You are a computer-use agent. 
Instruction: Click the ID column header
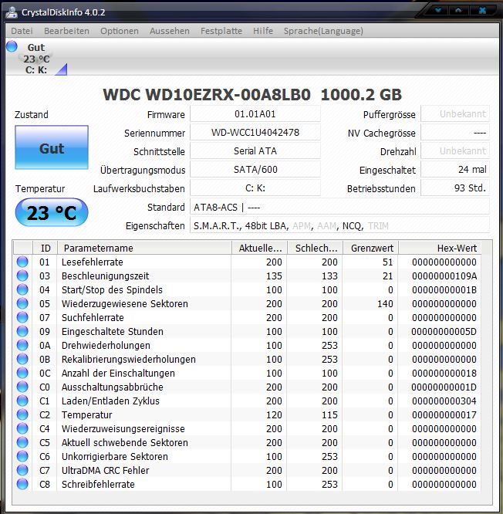pos(46,248)
